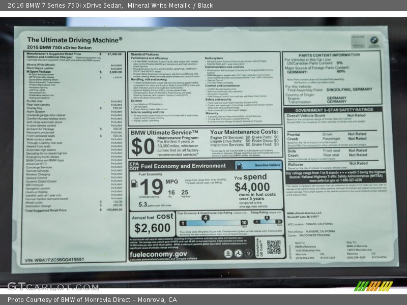Screen dimensions: 407x305
Task: Scan the Smartphone QR code
Action: pos(274,248)
